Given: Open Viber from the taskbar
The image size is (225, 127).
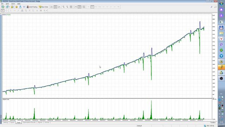Looking at the screenshot, I should (x=221, y=44).
